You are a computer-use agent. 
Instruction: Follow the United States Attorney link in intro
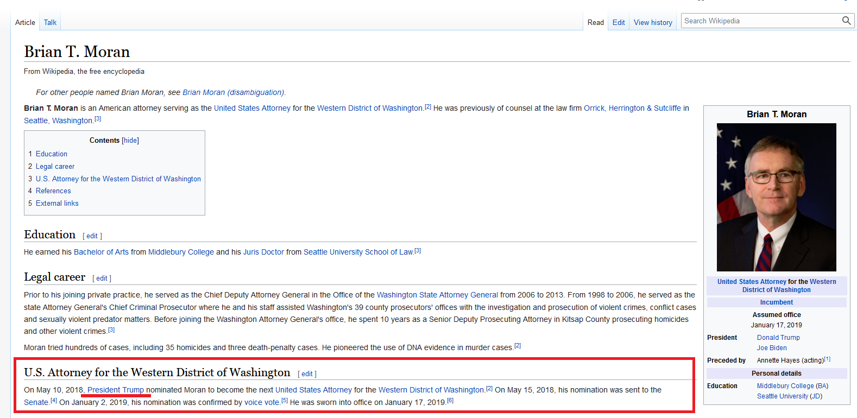coord(252,108)
